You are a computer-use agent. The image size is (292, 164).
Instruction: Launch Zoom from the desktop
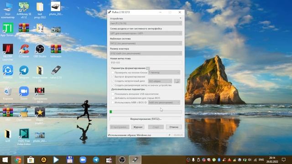[x=24, y=93]
